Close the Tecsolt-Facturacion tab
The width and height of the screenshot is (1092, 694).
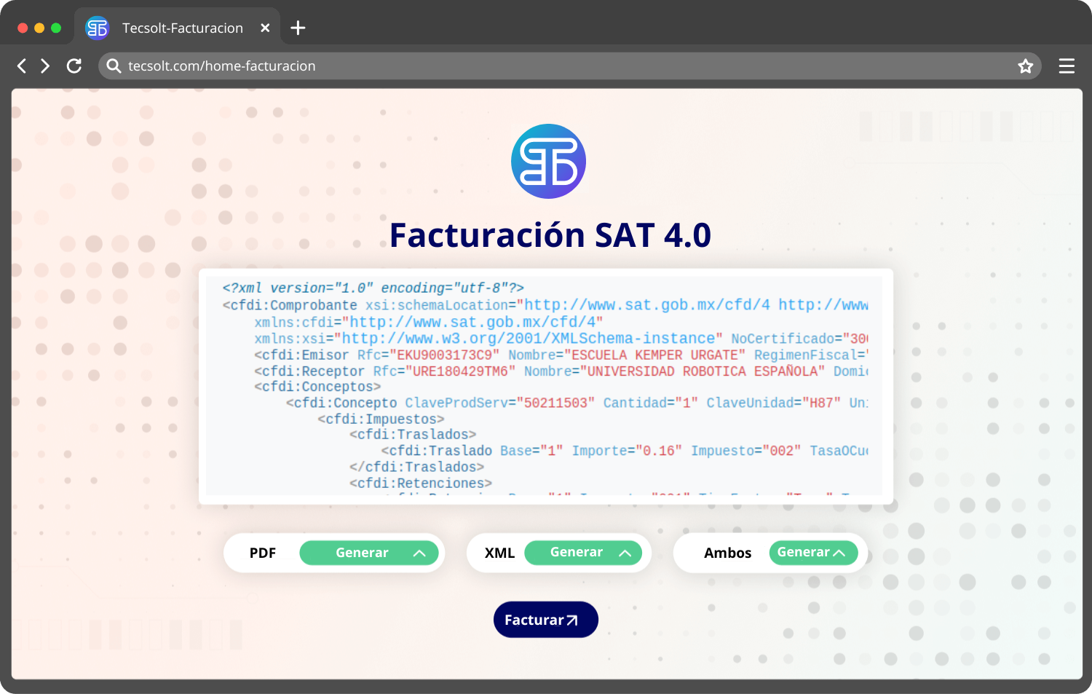tap(265, 28)
